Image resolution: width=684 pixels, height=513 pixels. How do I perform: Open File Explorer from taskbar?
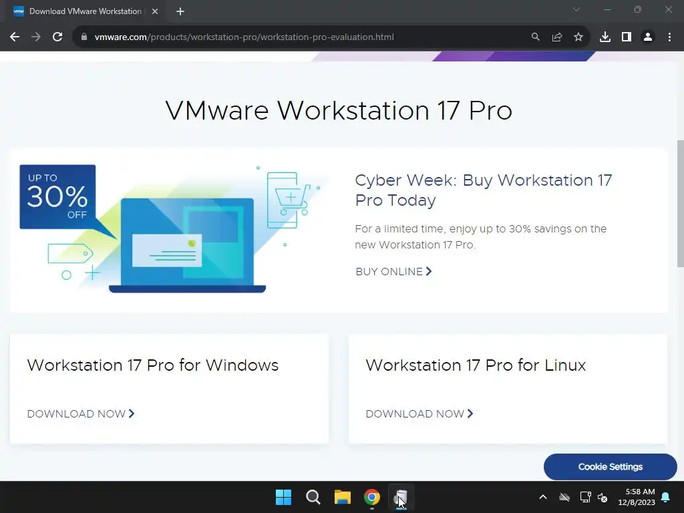[x=343, y=497]
